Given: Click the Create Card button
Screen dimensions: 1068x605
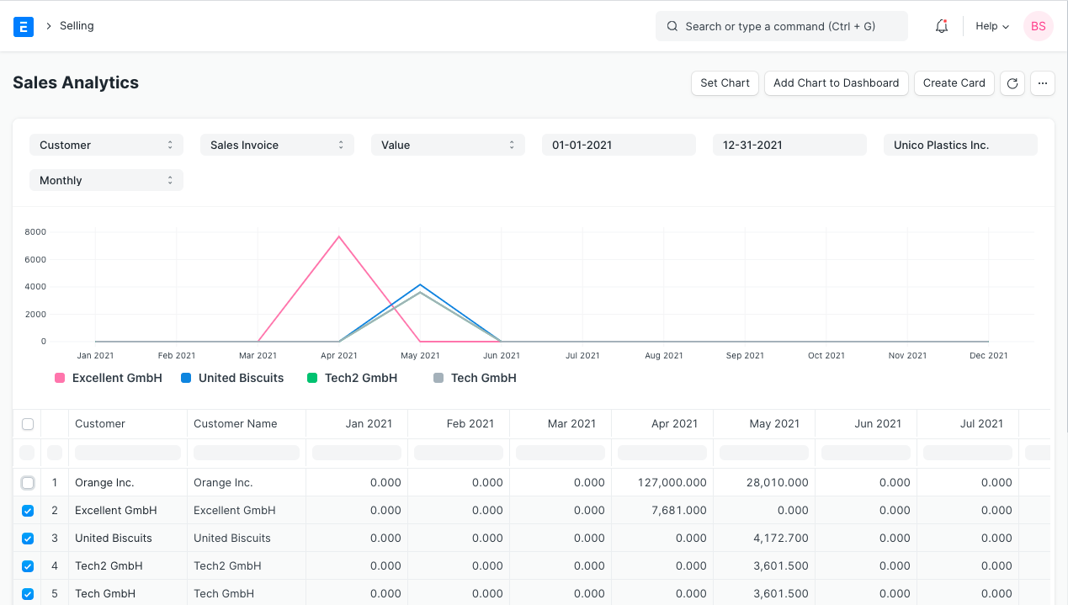Looking at the screenshot, I should (954, 82).
